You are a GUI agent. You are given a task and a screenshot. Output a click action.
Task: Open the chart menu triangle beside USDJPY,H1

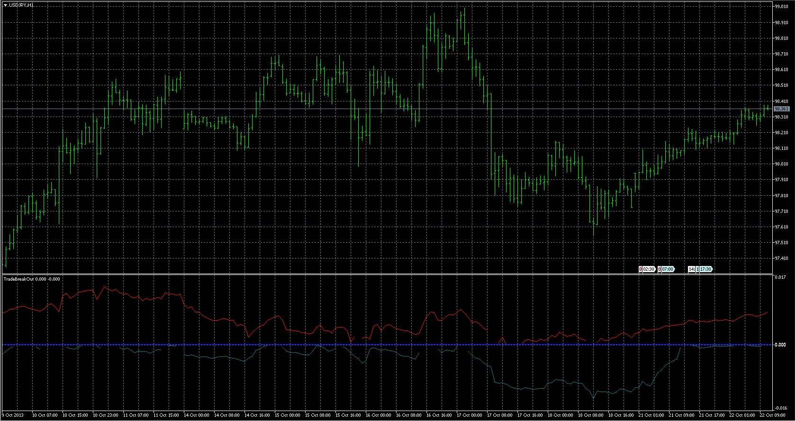point(5,5)
